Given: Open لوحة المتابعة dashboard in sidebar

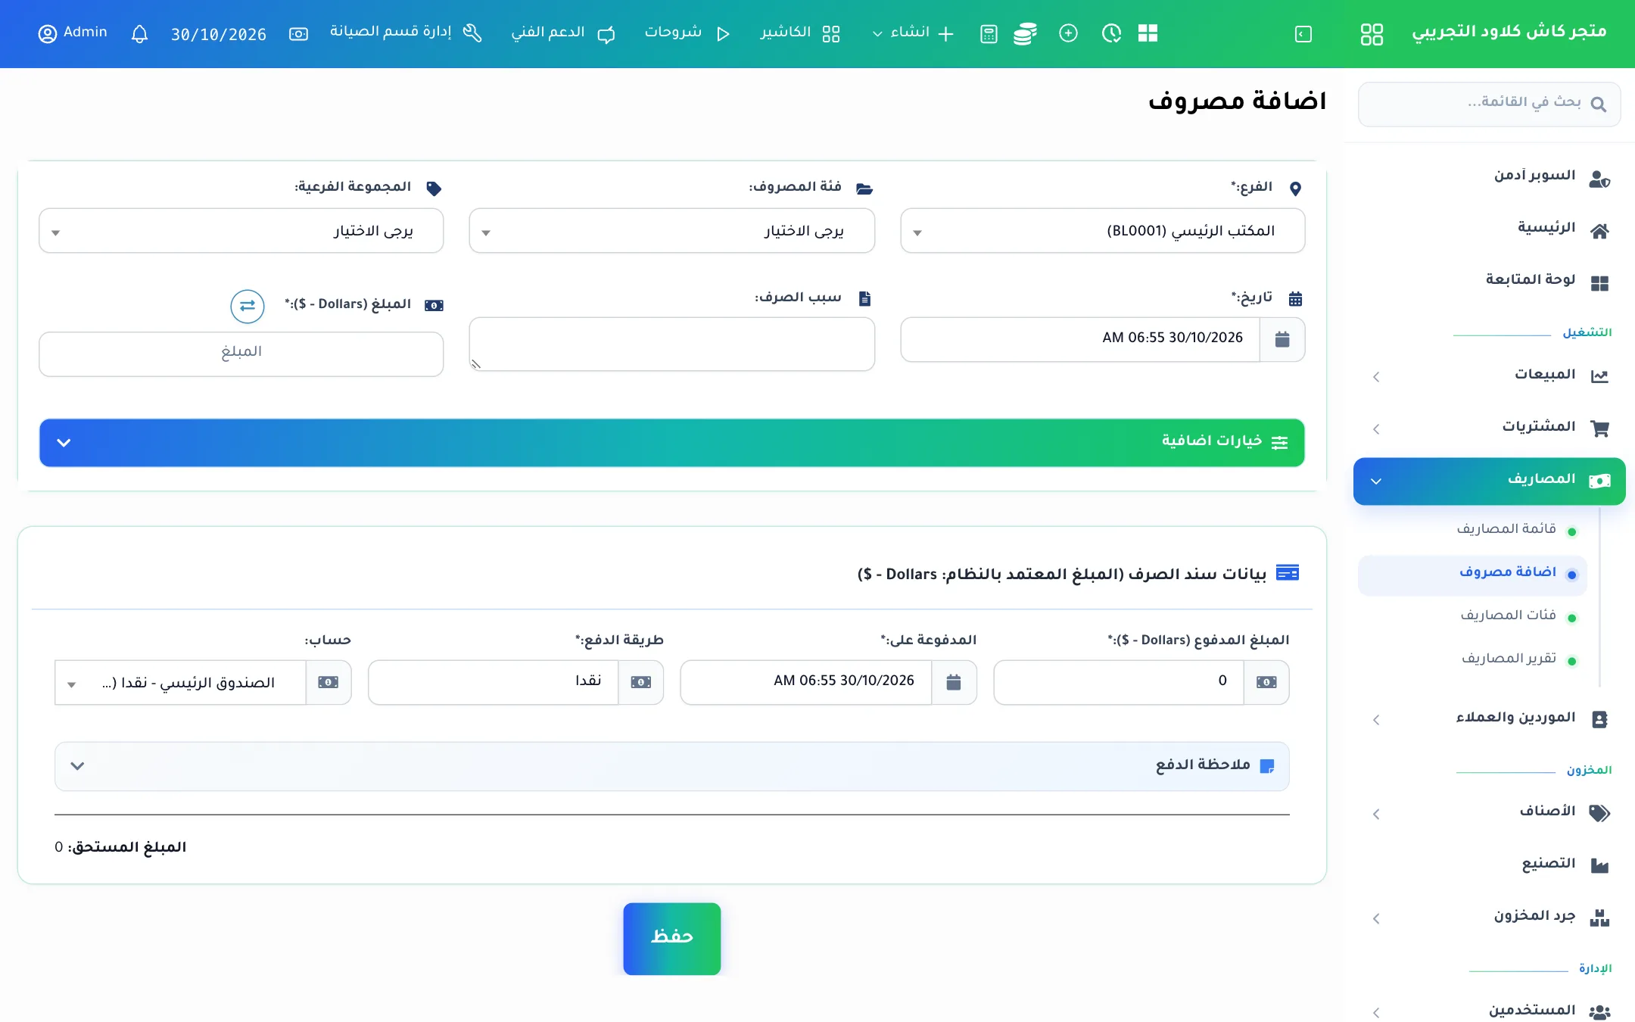Looking at the screenshot, I should tap(1531, 281).
